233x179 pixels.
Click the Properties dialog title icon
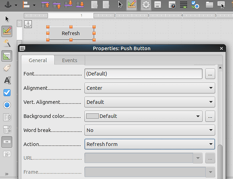click(x=23, y=48)
